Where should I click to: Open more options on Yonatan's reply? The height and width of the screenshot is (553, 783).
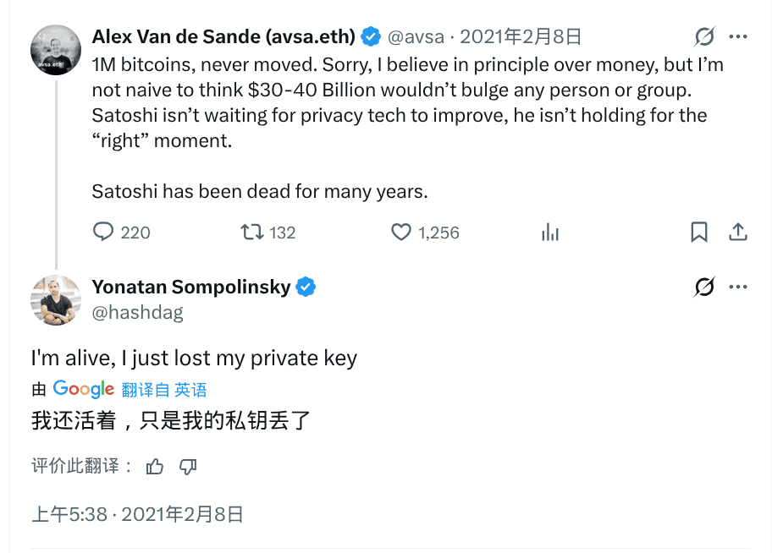[x=738, y=287]
